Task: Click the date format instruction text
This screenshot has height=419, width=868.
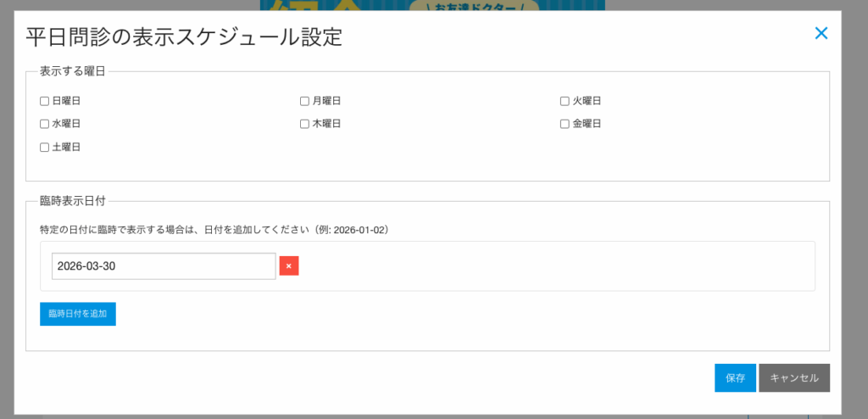Action: point(214,230)
